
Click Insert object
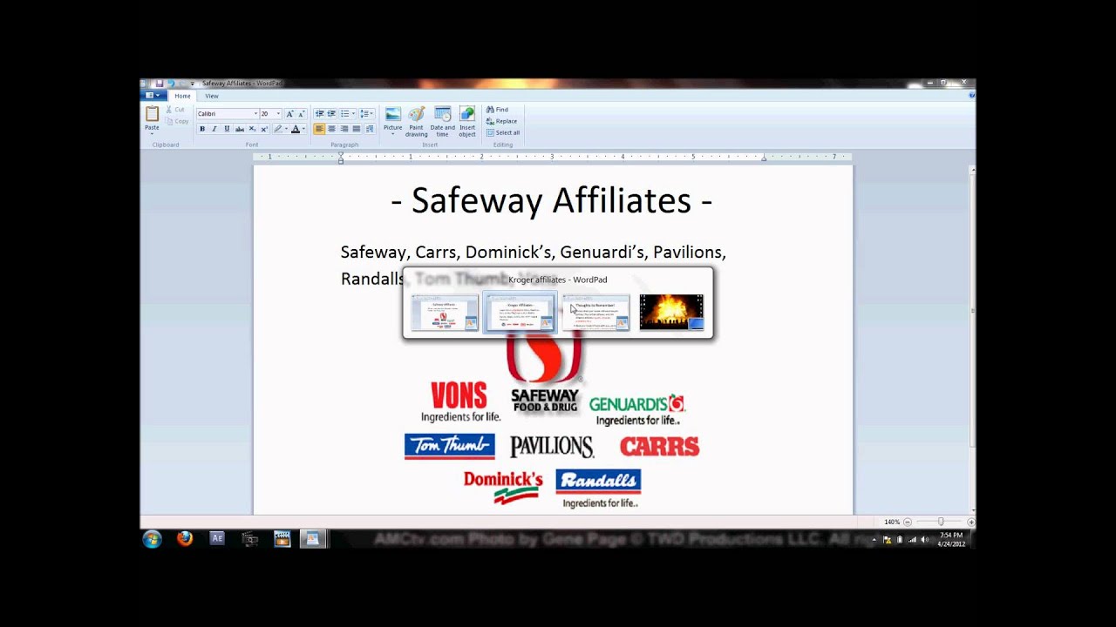tap(467, 121)
